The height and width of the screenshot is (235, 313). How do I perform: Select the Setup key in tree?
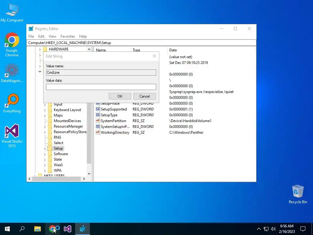click(58, 148)
